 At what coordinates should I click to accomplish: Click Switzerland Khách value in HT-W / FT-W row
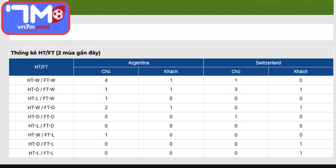pos(301,81)
